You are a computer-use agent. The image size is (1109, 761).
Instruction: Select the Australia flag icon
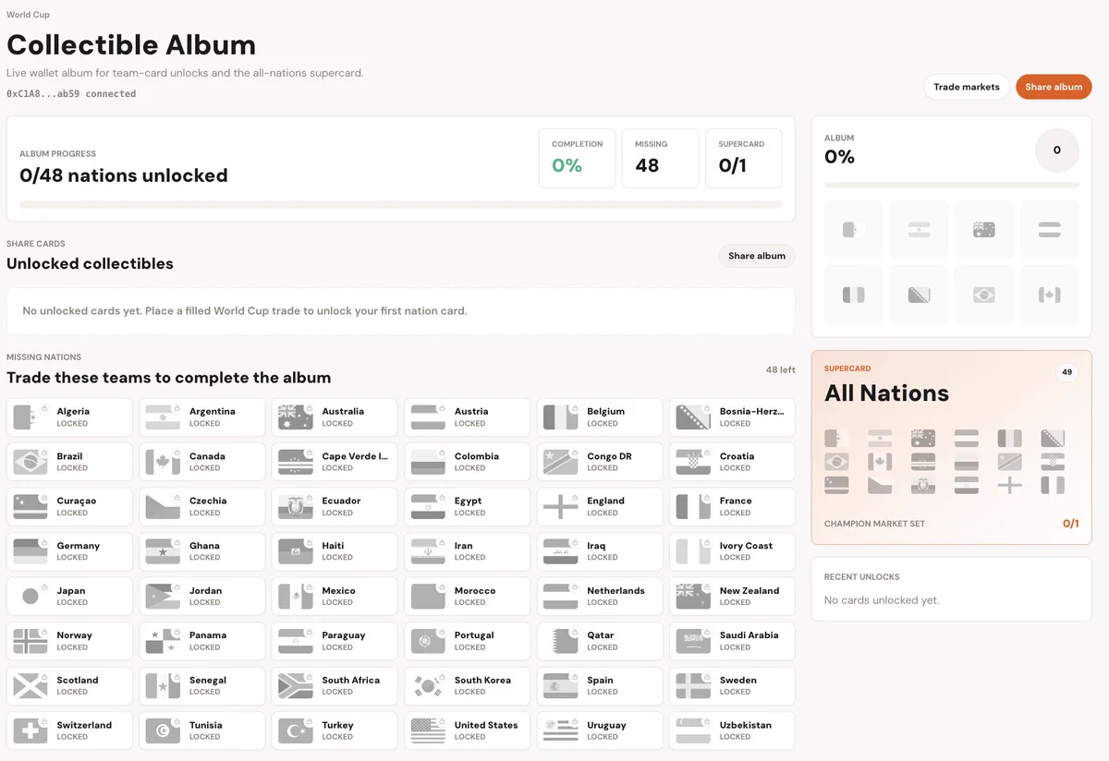click(296, 417)
